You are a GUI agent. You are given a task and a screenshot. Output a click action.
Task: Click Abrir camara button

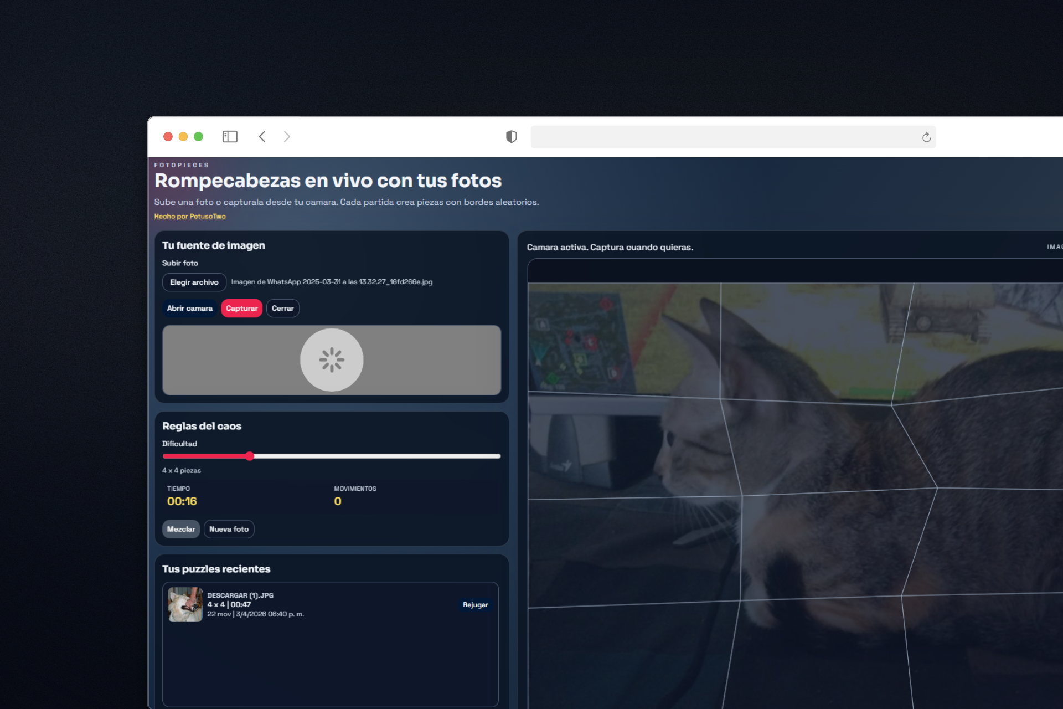(189, 309)
